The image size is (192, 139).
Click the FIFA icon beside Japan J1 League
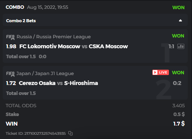[x=10, y=74]
